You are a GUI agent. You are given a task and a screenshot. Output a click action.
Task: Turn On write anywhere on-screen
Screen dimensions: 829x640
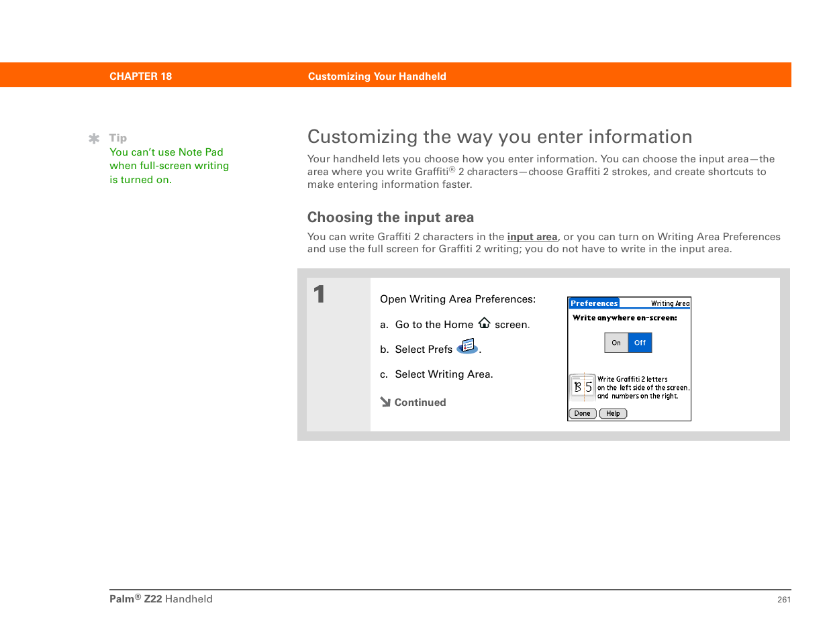tap(616, 343)
